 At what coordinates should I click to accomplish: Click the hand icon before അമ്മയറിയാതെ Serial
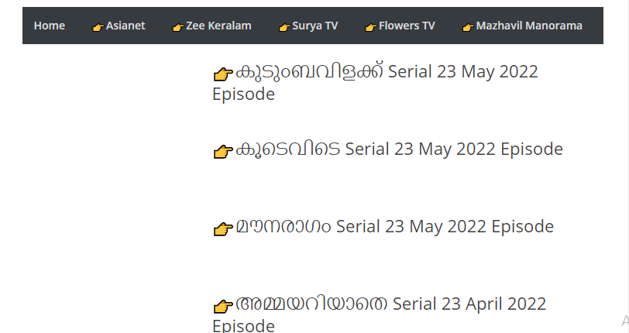click(223, 306)
